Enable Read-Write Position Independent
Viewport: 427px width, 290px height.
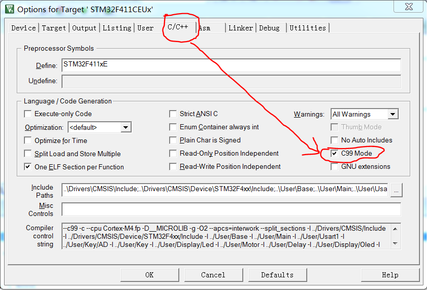point(173,166)
